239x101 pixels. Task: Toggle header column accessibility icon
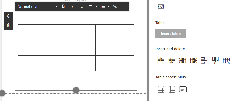pyautogui.click(x=172, y=89)
